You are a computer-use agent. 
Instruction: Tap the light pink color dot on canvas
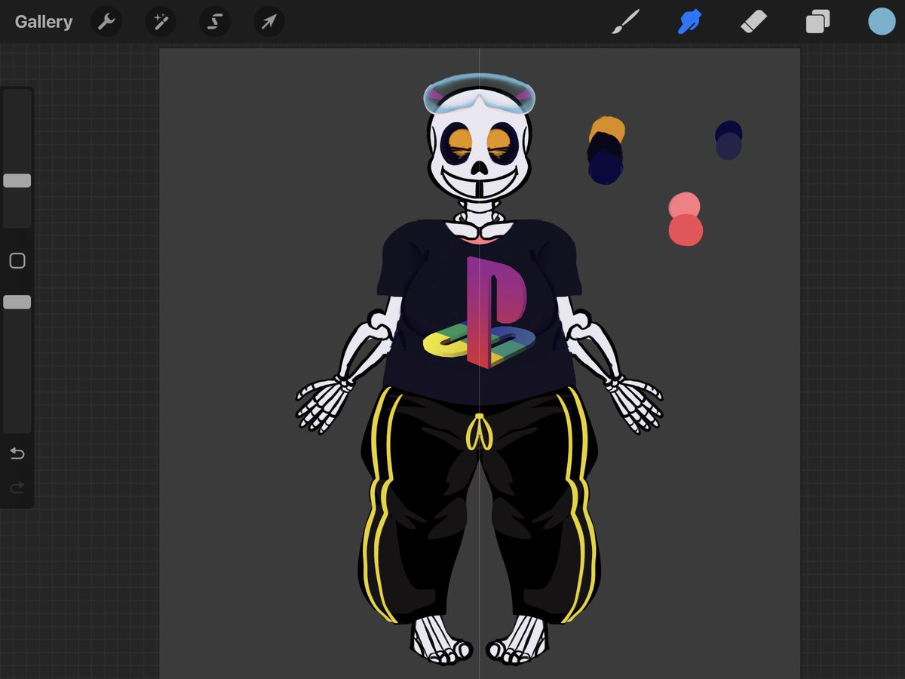pos(685,204)
